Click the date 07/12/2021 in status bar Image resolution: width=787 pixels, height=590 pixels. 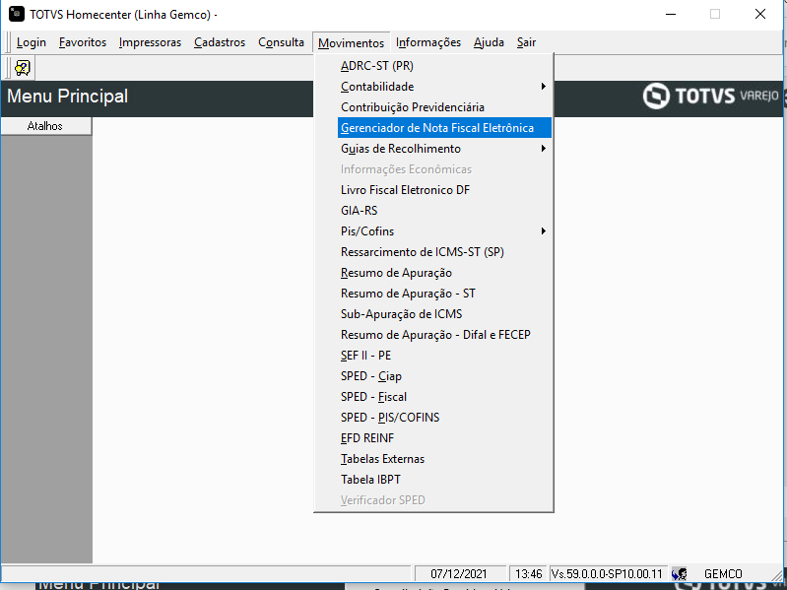[459, 573]
